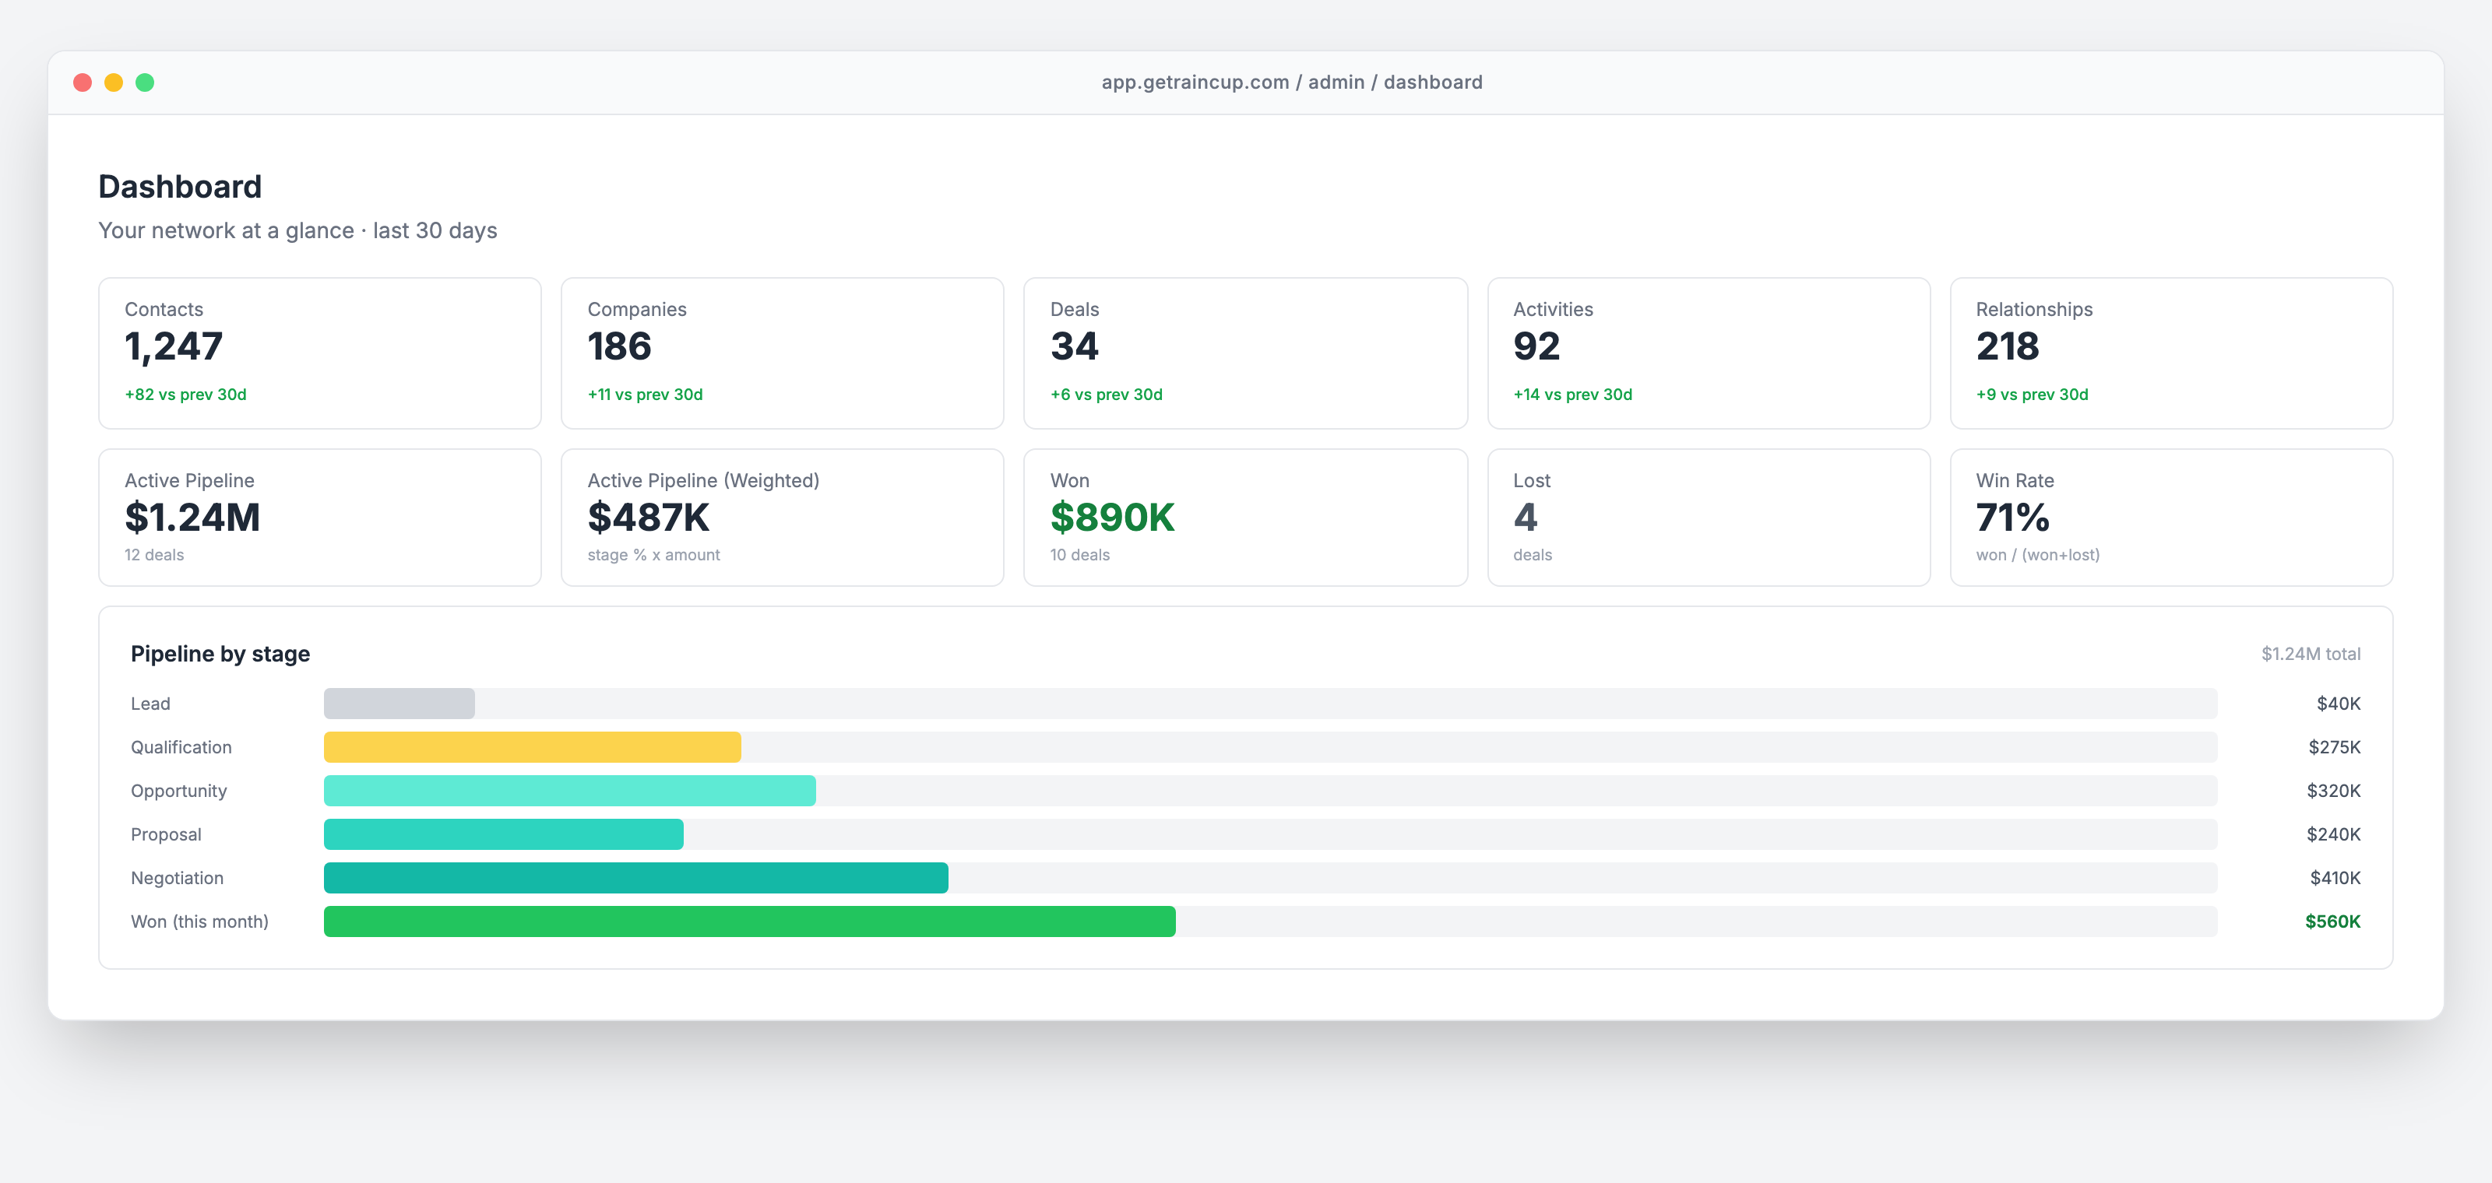Select the Deals card showing 34
This screenshot has width=2492, height=1183.
tap(1245, 353)
